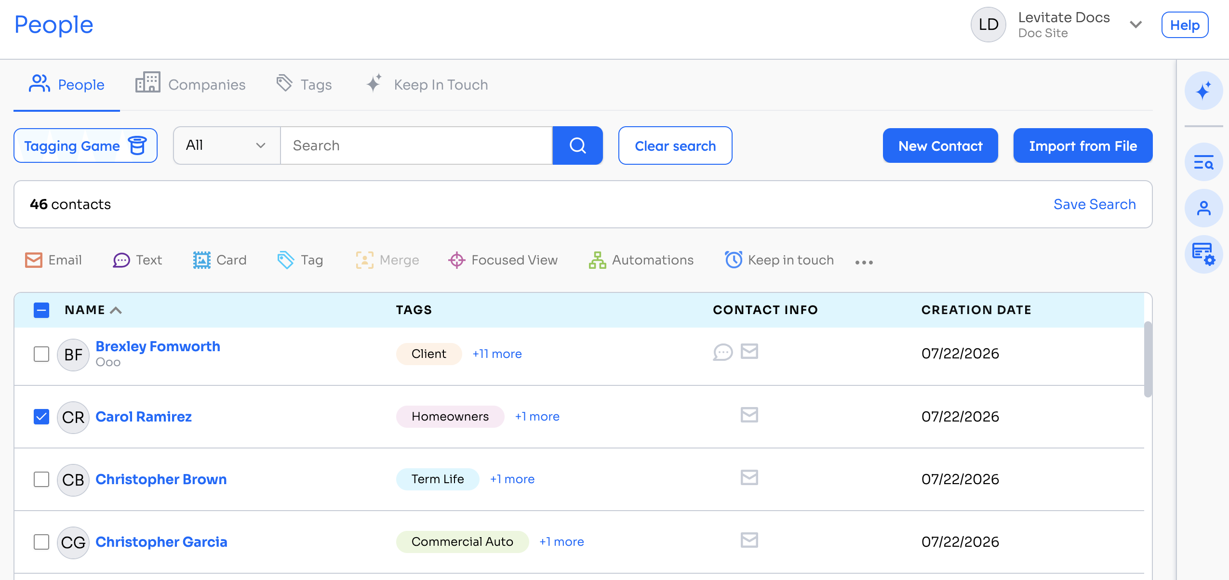The width and height of the screenshot is (1229, 580).
Task: Click the CR avatar for Carol Ramirez
Action: click(x=73, y=418)
